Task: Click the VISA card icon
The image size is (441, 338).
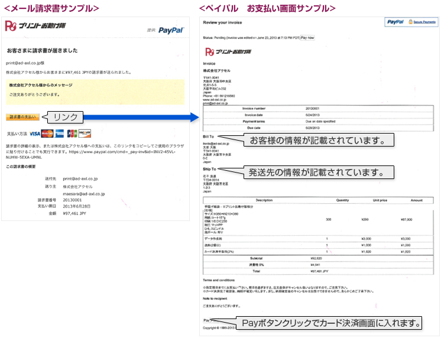Action: click(35, 134)
